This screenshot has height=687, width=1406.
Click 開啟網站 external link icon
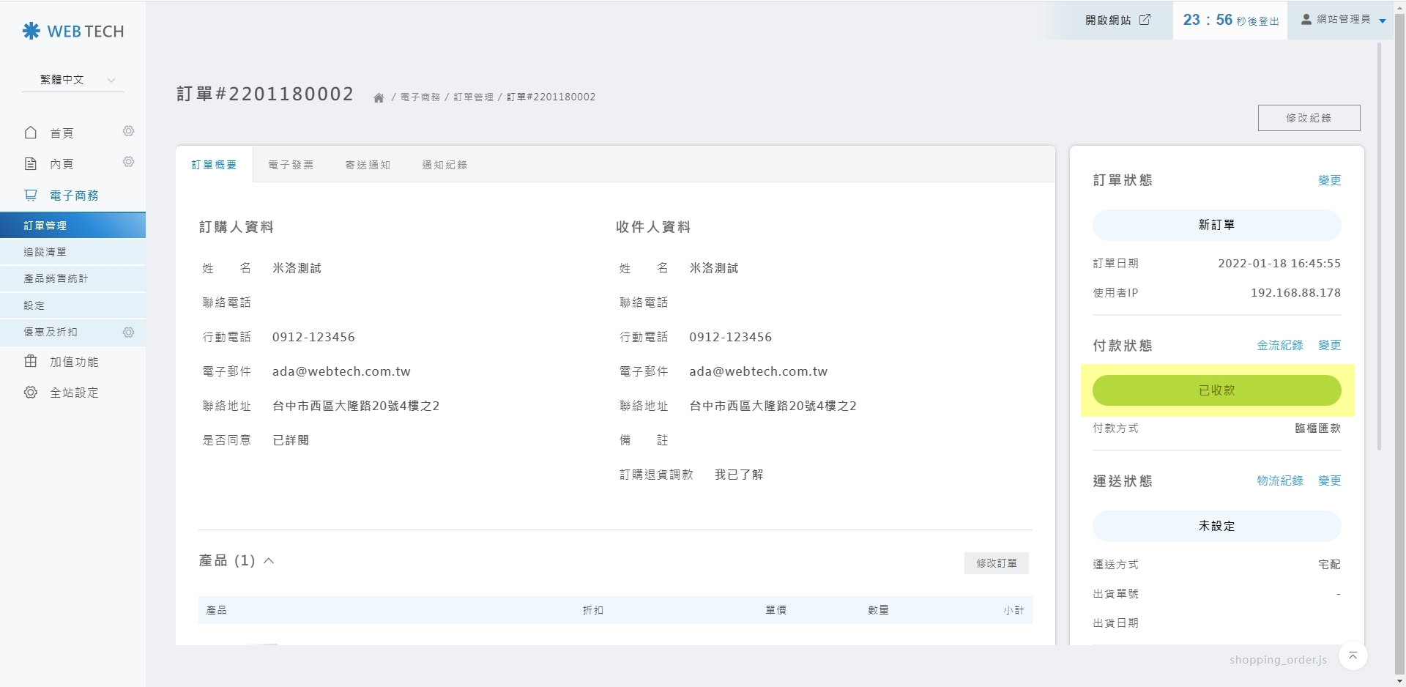coord(1145,20)
